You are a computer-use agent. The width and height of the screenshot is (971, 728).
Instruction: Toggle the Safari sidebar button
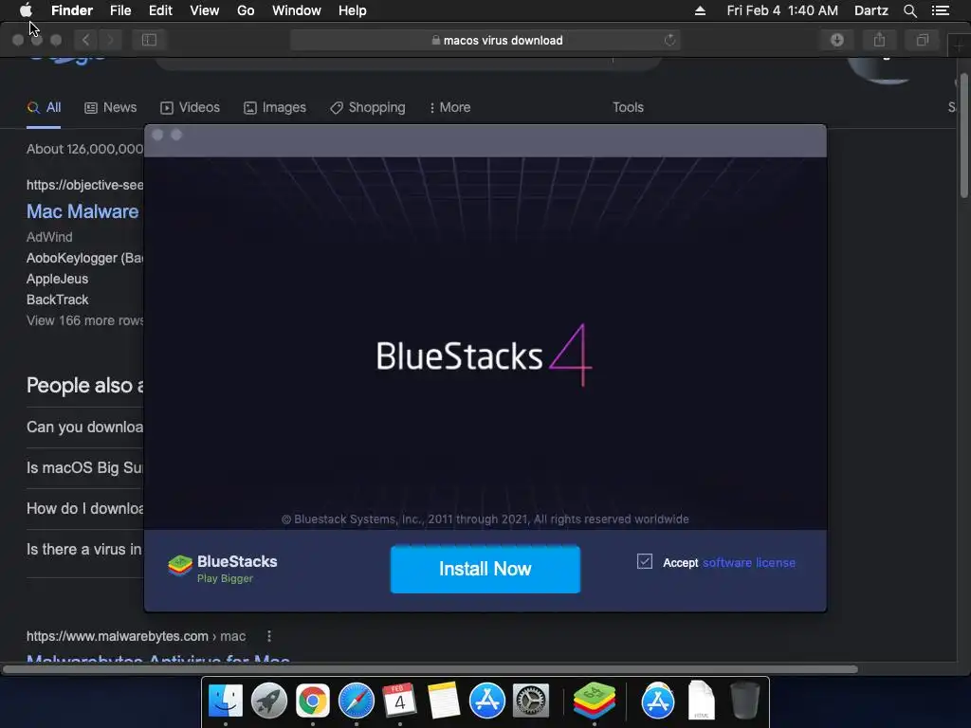point(149,40)
